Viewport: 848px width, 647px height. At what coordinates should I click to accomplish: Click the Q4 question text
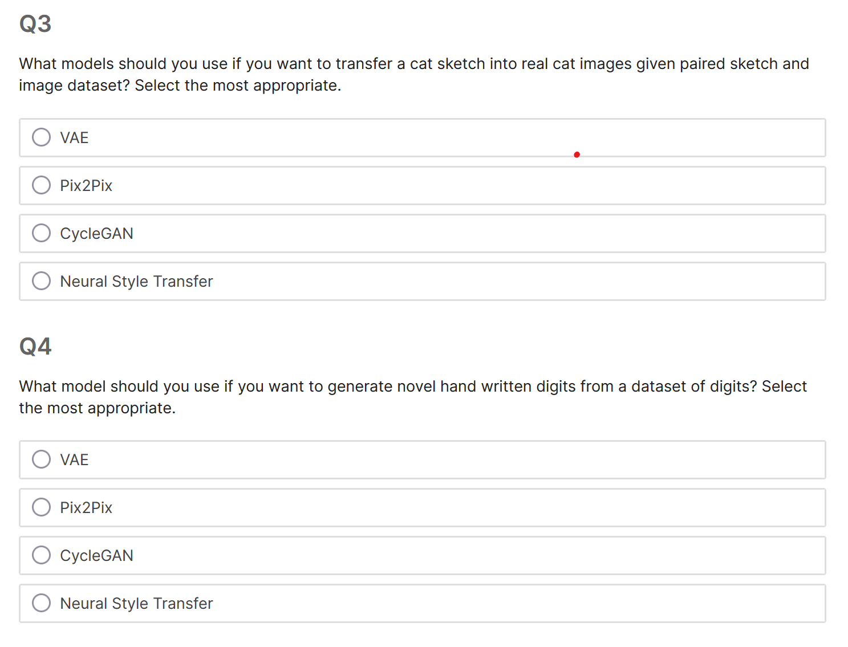[412, 397]
